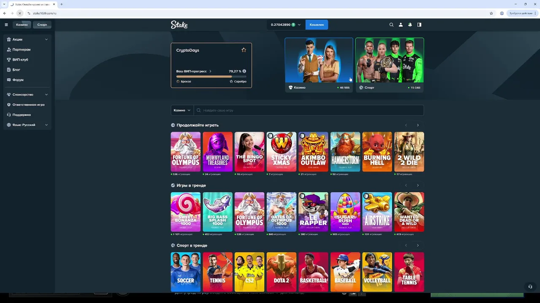The image size is (540, 303).
Task: Open the Gates of Olympus 1000 game
Action: point(281,212)
